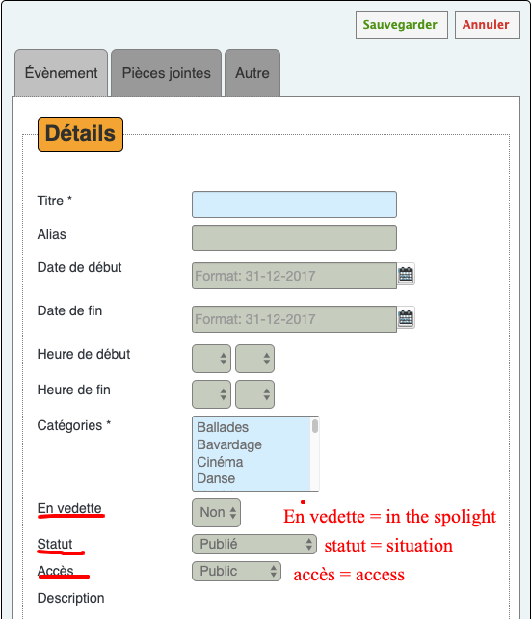Open calendar picker for Date de fin
Image resolution: width=531 pixels, height=619 pixels.
pyautogui.click(x=406, y=318)
